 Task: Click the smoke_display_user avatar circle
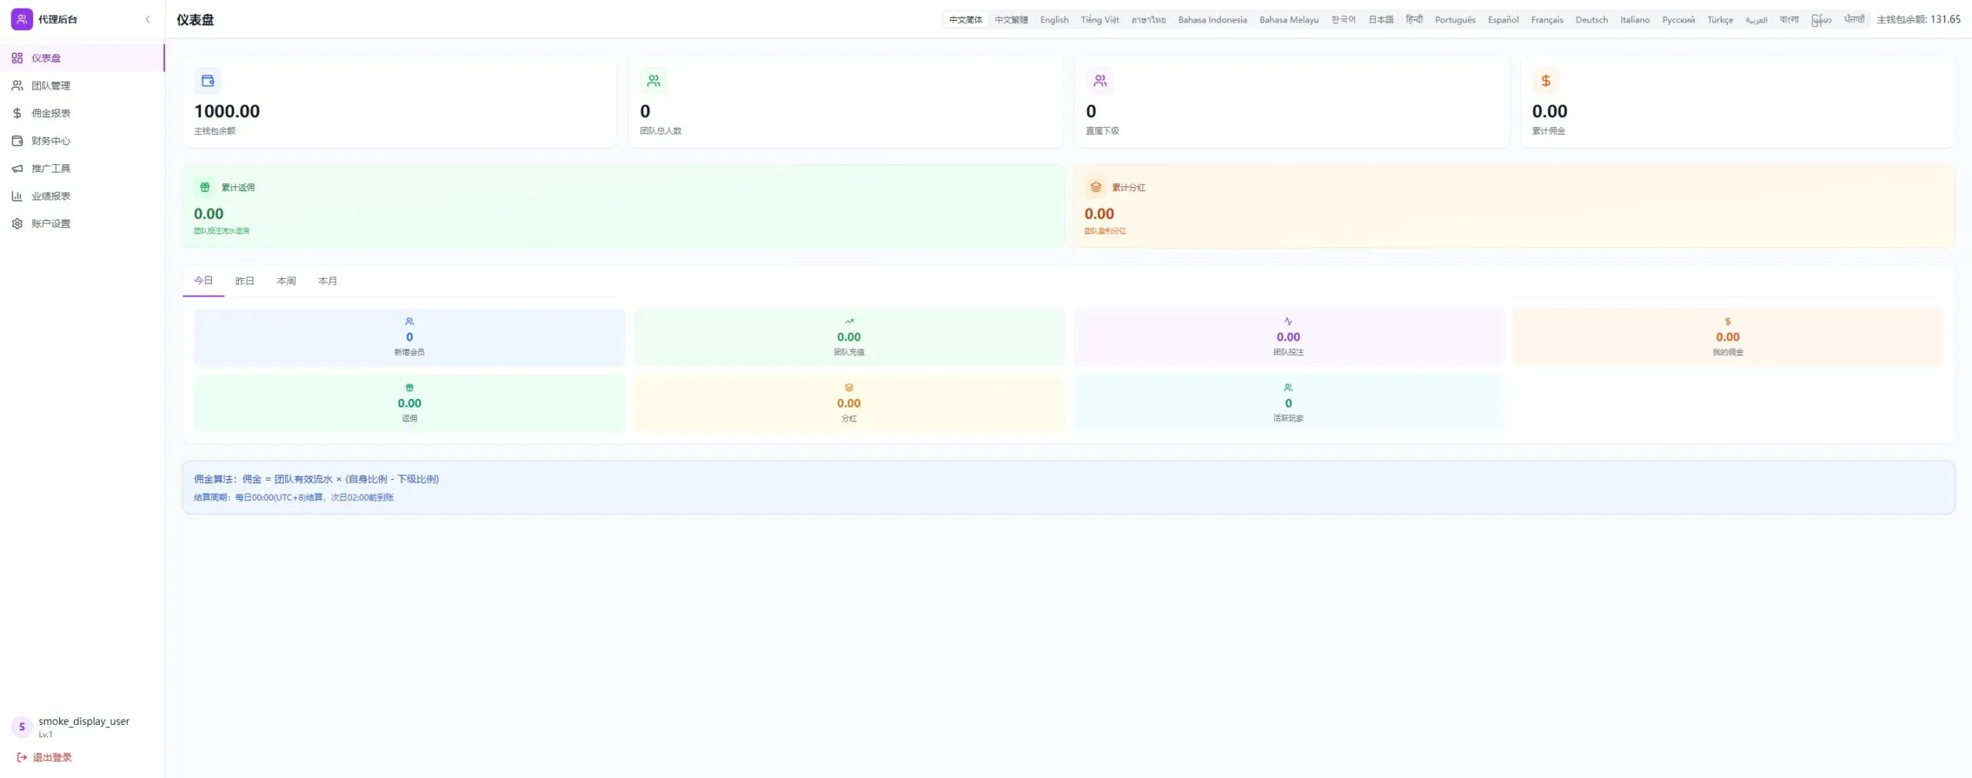(x=22, y=726)
